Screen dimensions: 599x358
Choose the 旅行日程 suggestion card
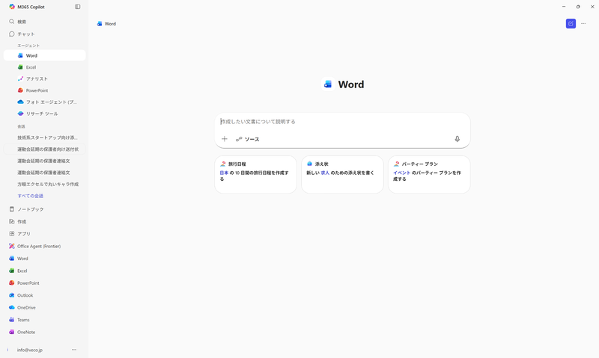point(255,174)
